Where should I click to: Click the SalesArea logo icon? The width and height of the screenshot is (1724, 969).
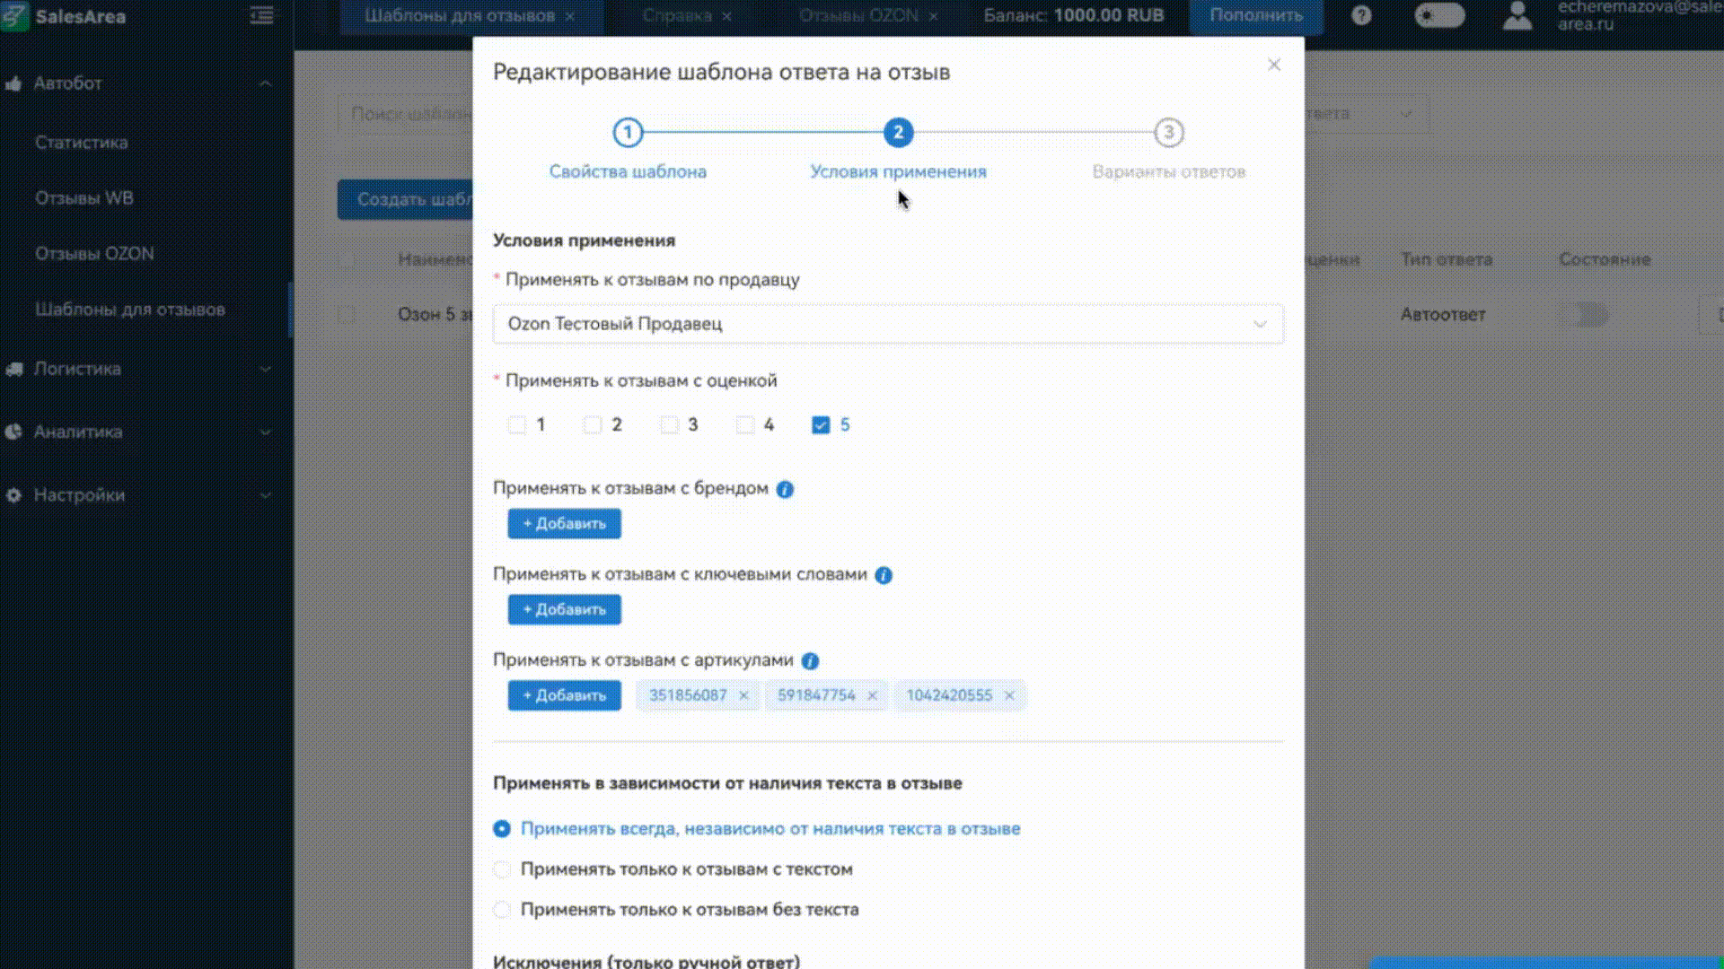(14, 16)
